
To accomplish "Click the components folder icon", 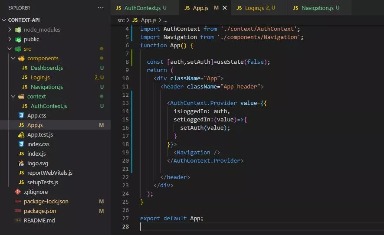I will tap(22, 58).
